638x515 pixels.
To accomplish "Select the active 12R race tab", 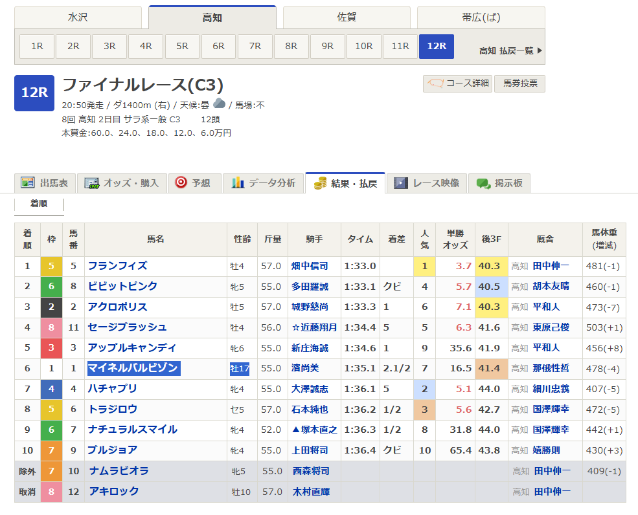I will [437, 47].
